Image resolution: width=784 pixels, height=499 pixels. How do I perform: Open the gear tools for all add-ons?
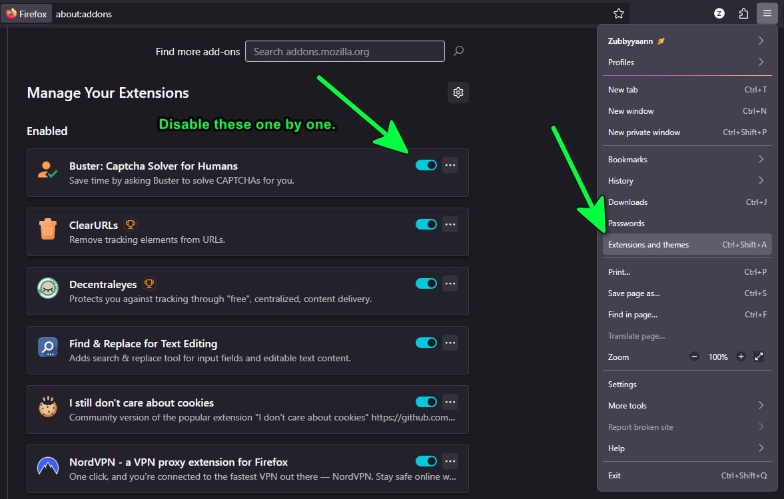pyautogui.click(x=458, y=93)
